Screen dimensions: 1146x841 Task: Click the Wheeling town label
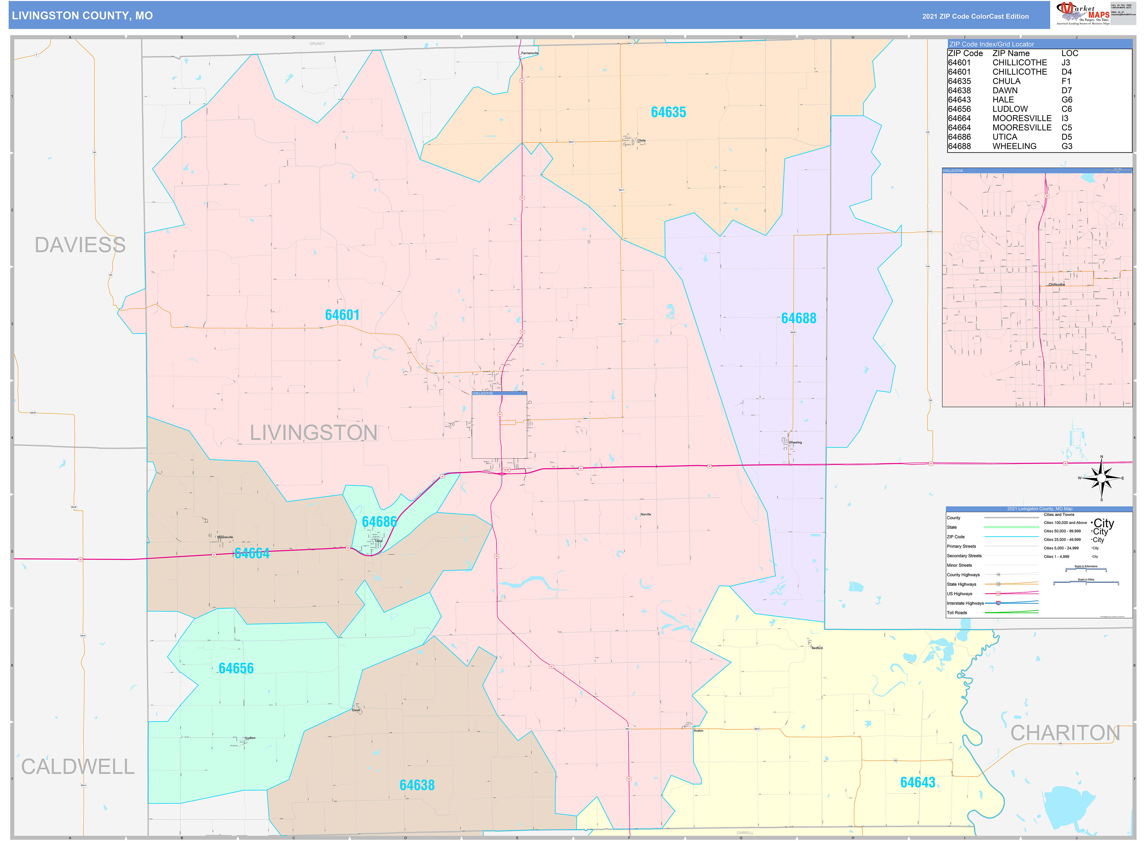click(x=795, y=442)
